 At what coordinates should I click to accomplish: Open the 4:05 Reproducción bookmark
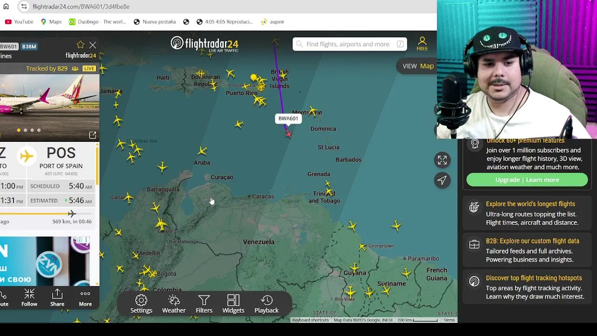[x=224, y=21]
